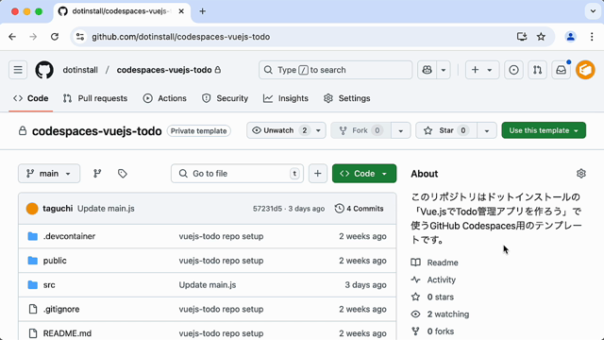Image resolution: width=604 pixels, height=340 pixels.
Task: Open the GitHub hamburger navigation menu
Action: 18,70
